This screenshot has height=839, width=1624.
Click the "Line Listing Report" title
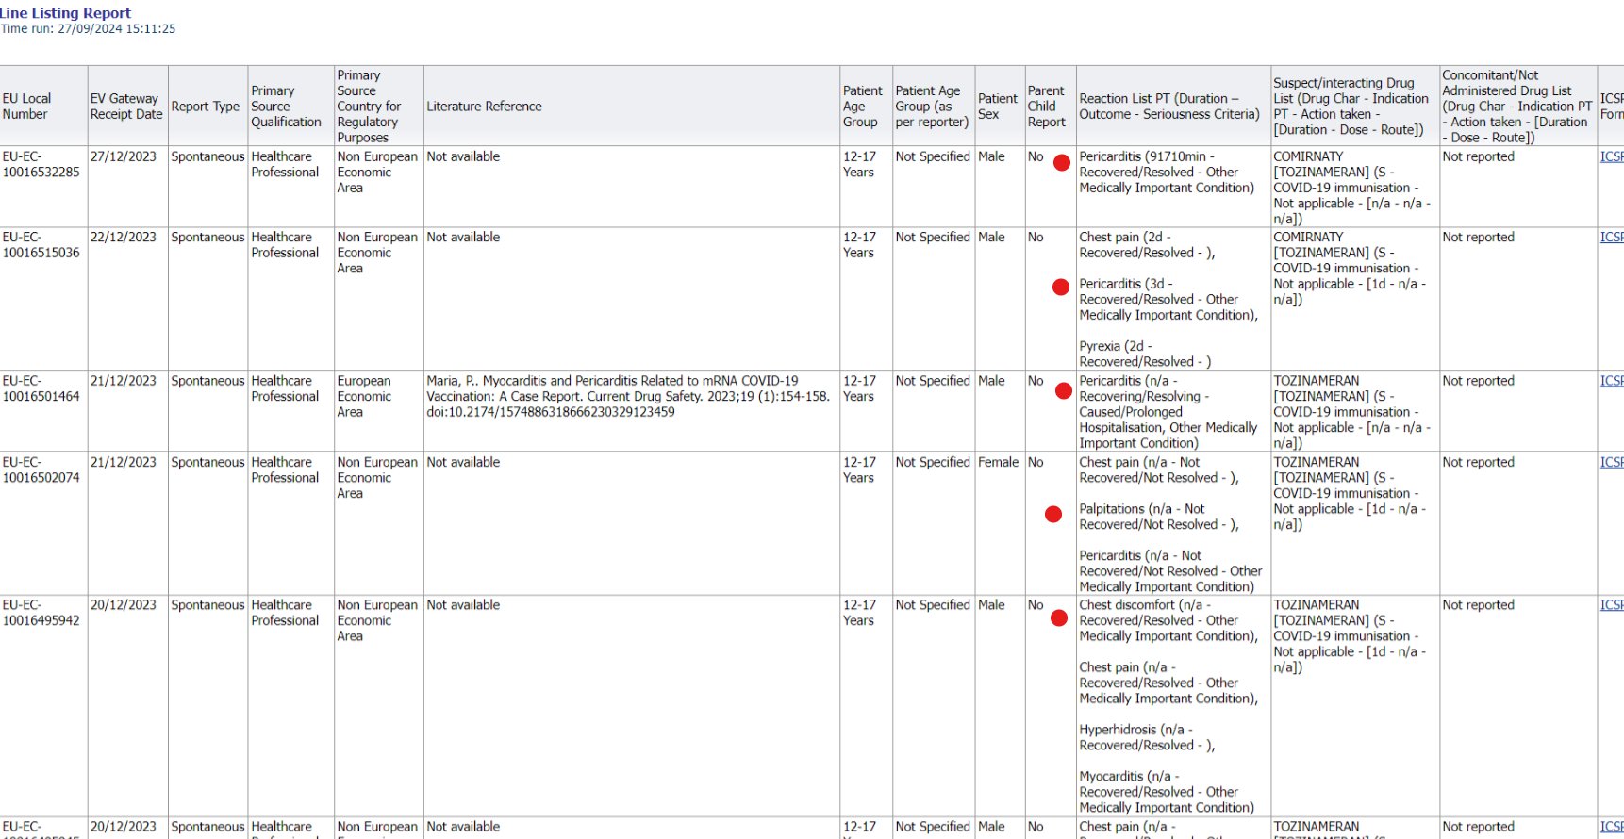pyautogui.click(x=65, y=13)
